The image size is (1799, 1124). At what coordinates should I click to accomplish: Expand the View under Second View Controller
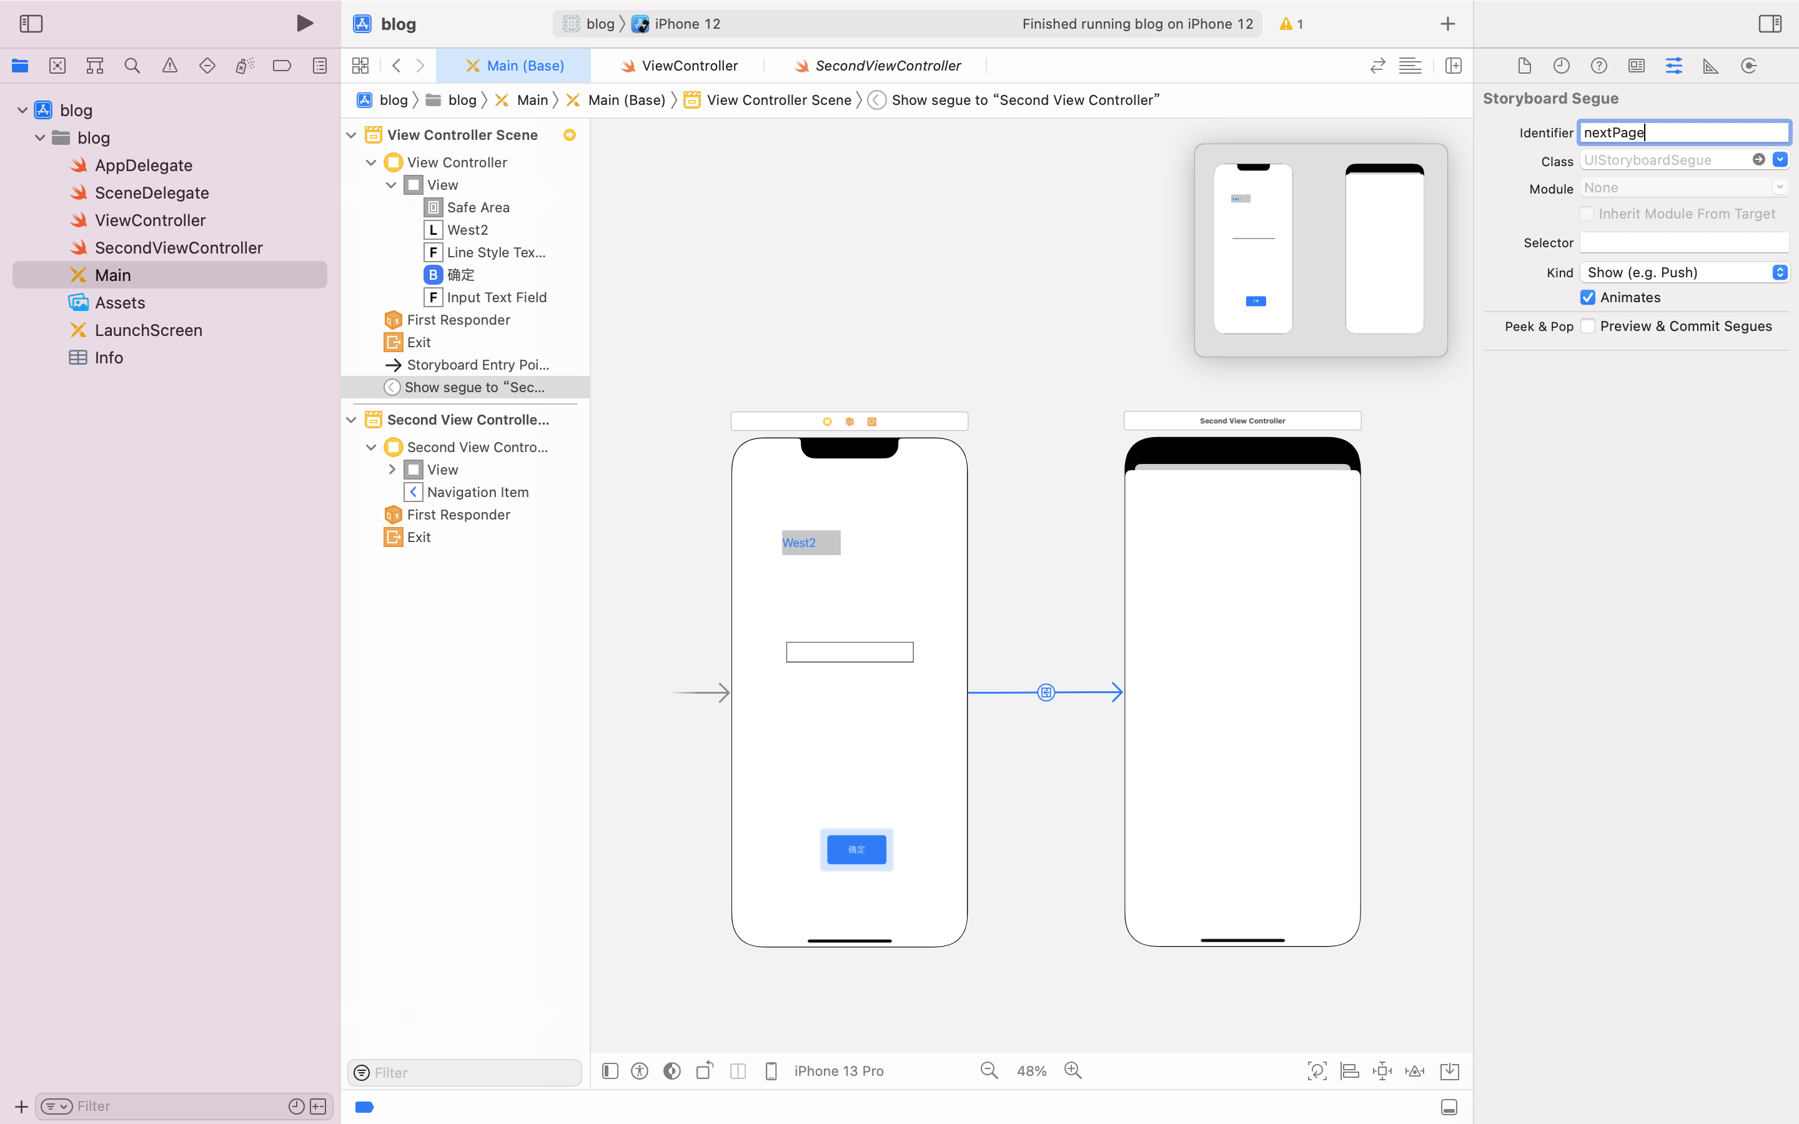coord(392,469)
